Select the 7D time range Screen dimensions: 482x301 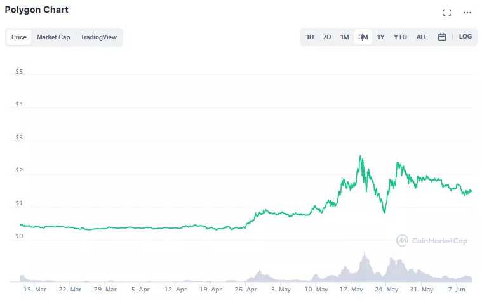tap(327, 37)
